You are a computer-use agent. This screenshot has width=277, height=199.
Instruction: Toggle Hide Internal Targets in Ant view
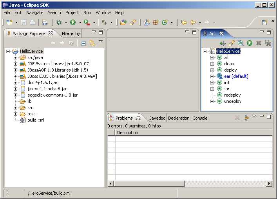[x=241, y=43]
